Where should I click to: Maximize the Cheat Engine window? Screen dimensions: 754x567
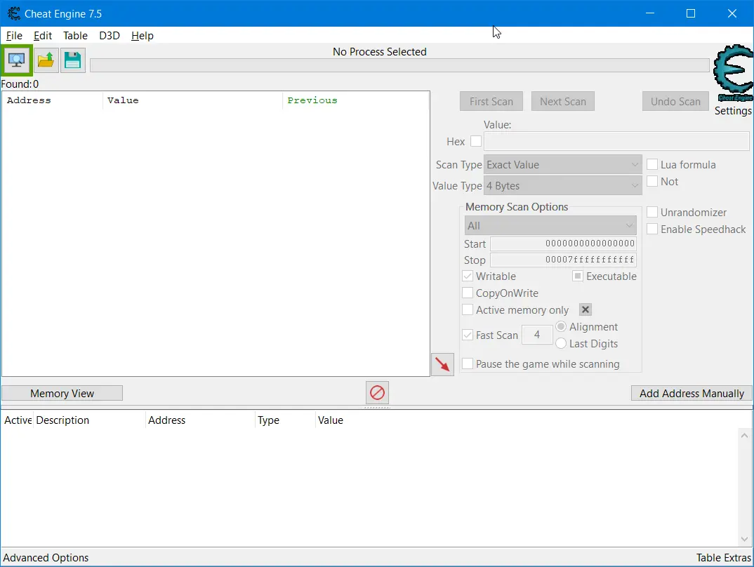coord(691,13)
